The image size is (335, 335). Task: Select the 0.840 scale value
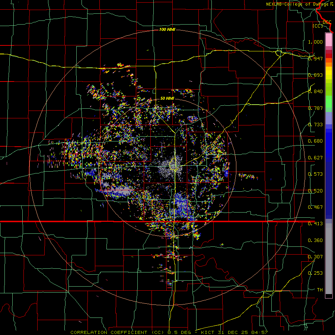[x=315, y=92]
